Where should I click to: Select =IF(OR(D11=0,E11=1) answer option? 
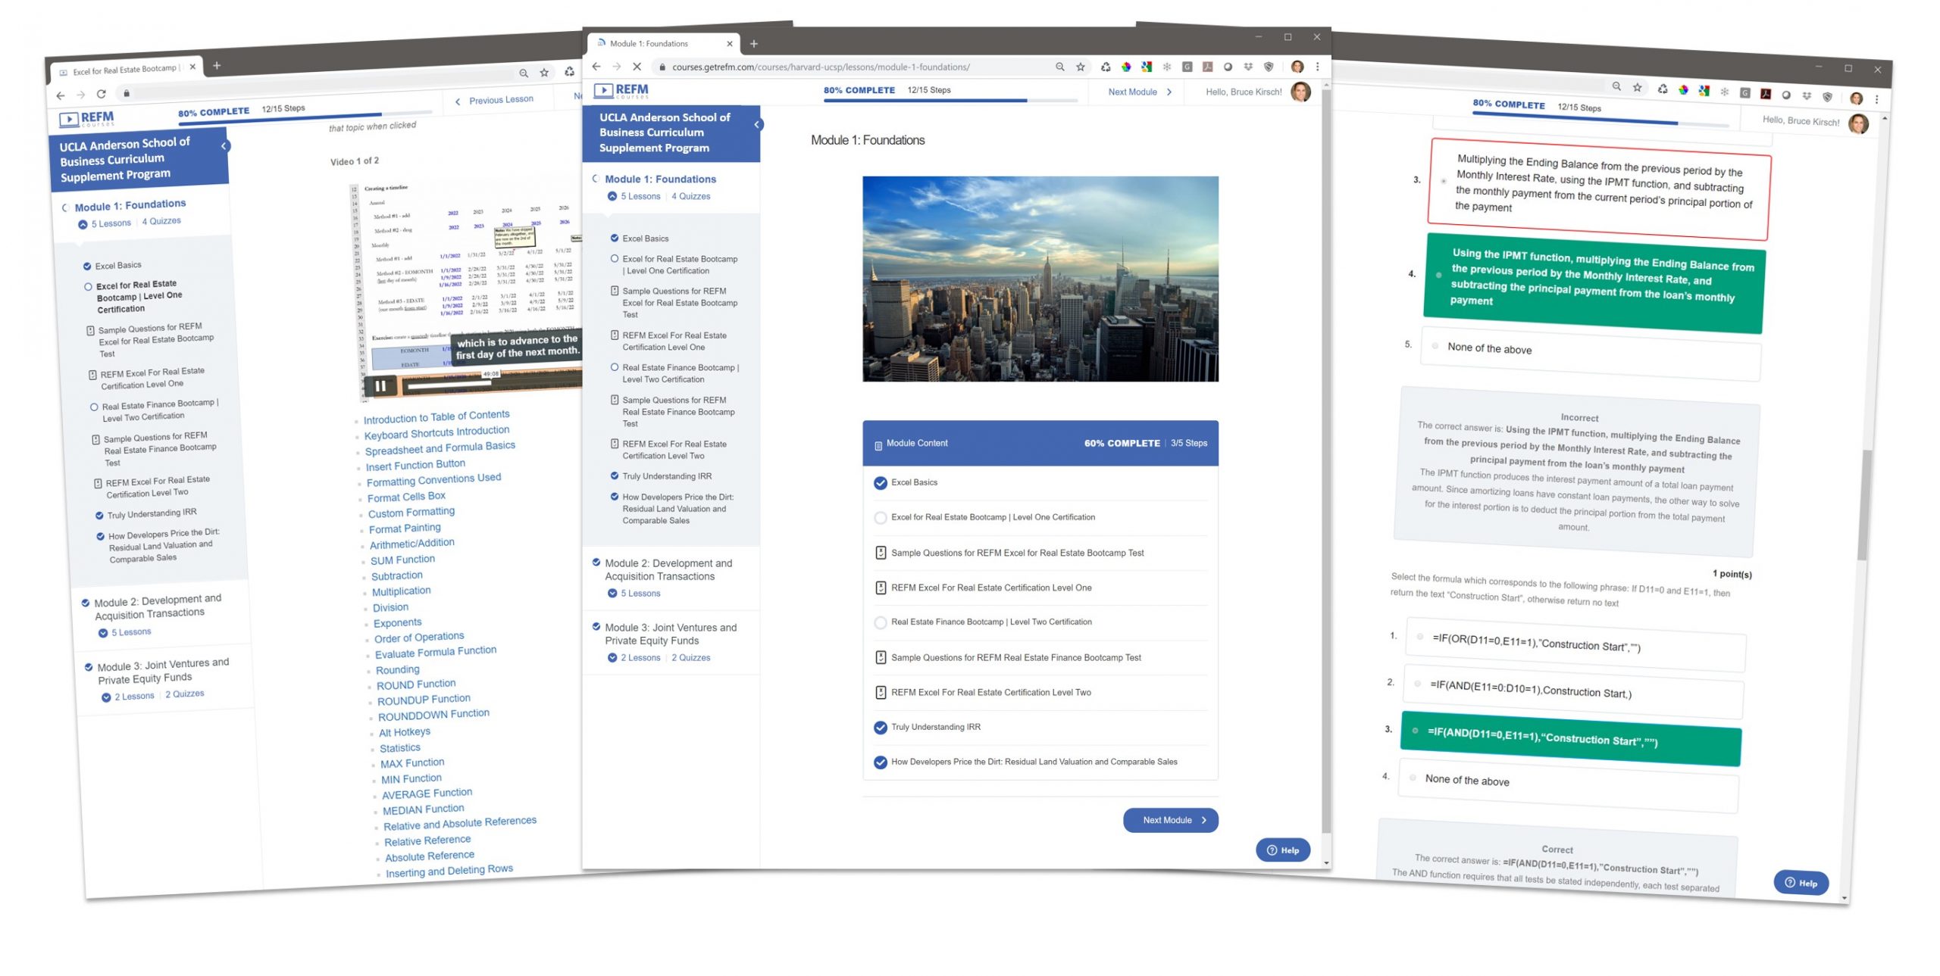click(x=1575, y=644)
